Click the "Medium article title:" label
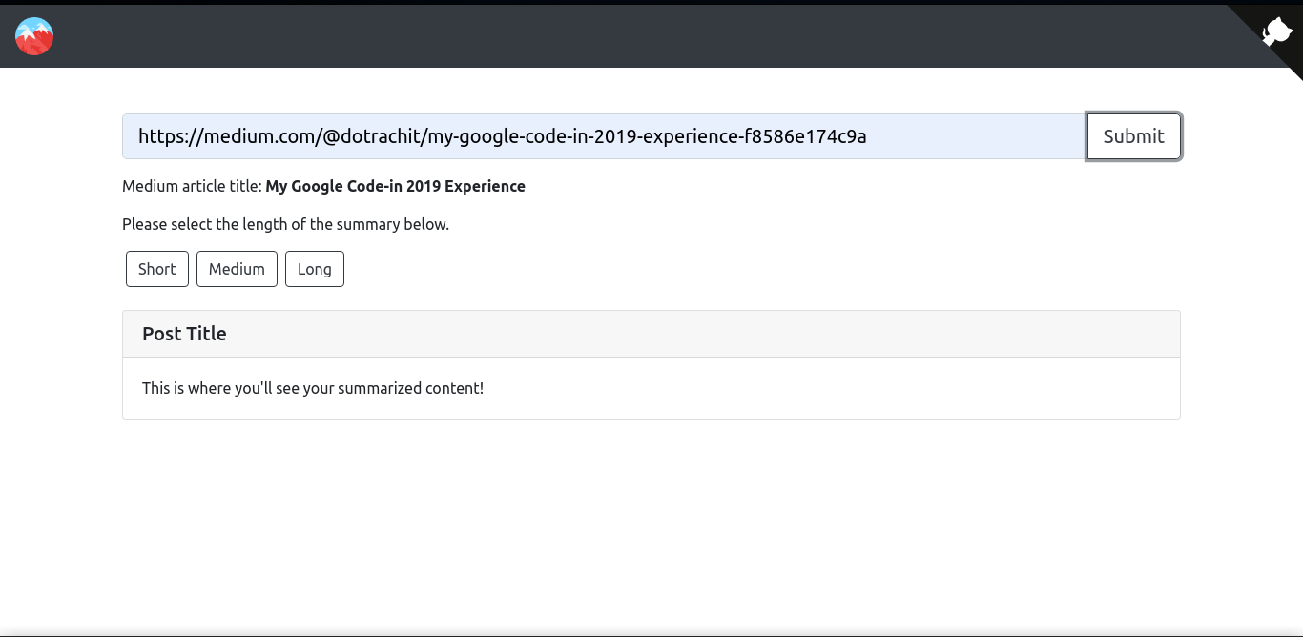Screen dimensions: 1303x637 [191, 186]
